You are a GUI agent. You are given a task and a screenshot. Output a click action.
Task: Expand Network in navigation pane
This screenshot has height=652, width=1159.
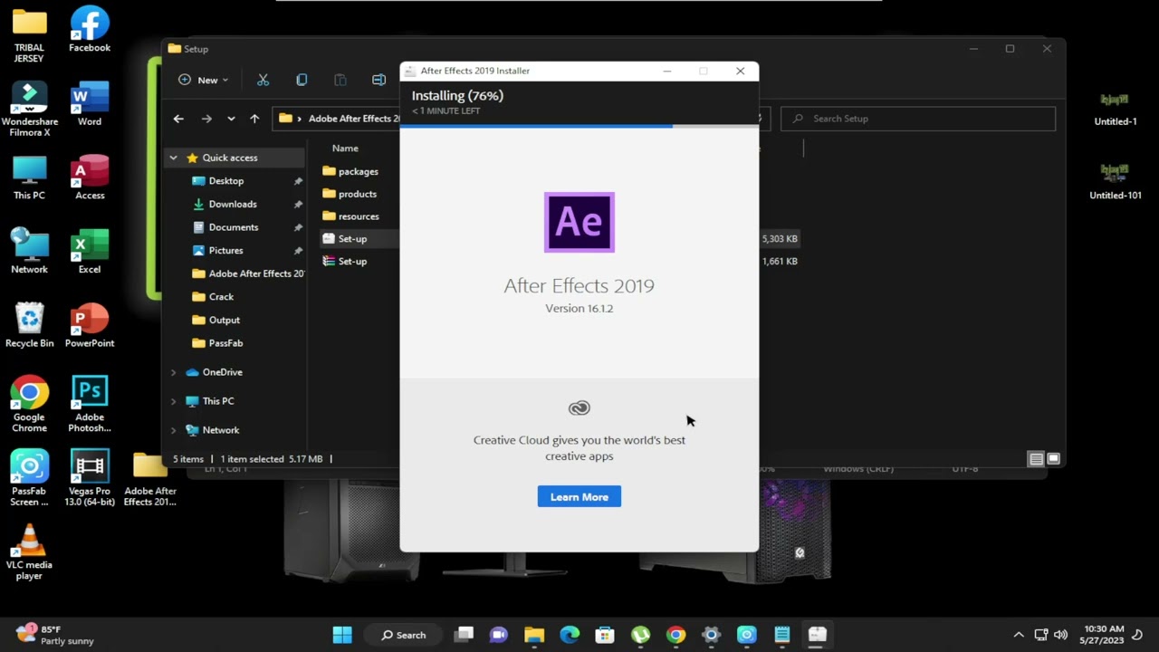(173, 430)
